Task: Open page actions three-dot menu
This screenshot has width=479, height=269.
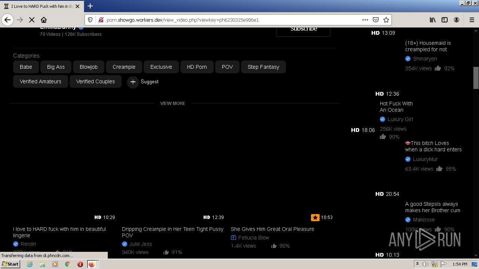Action: (x=365, y=20)
